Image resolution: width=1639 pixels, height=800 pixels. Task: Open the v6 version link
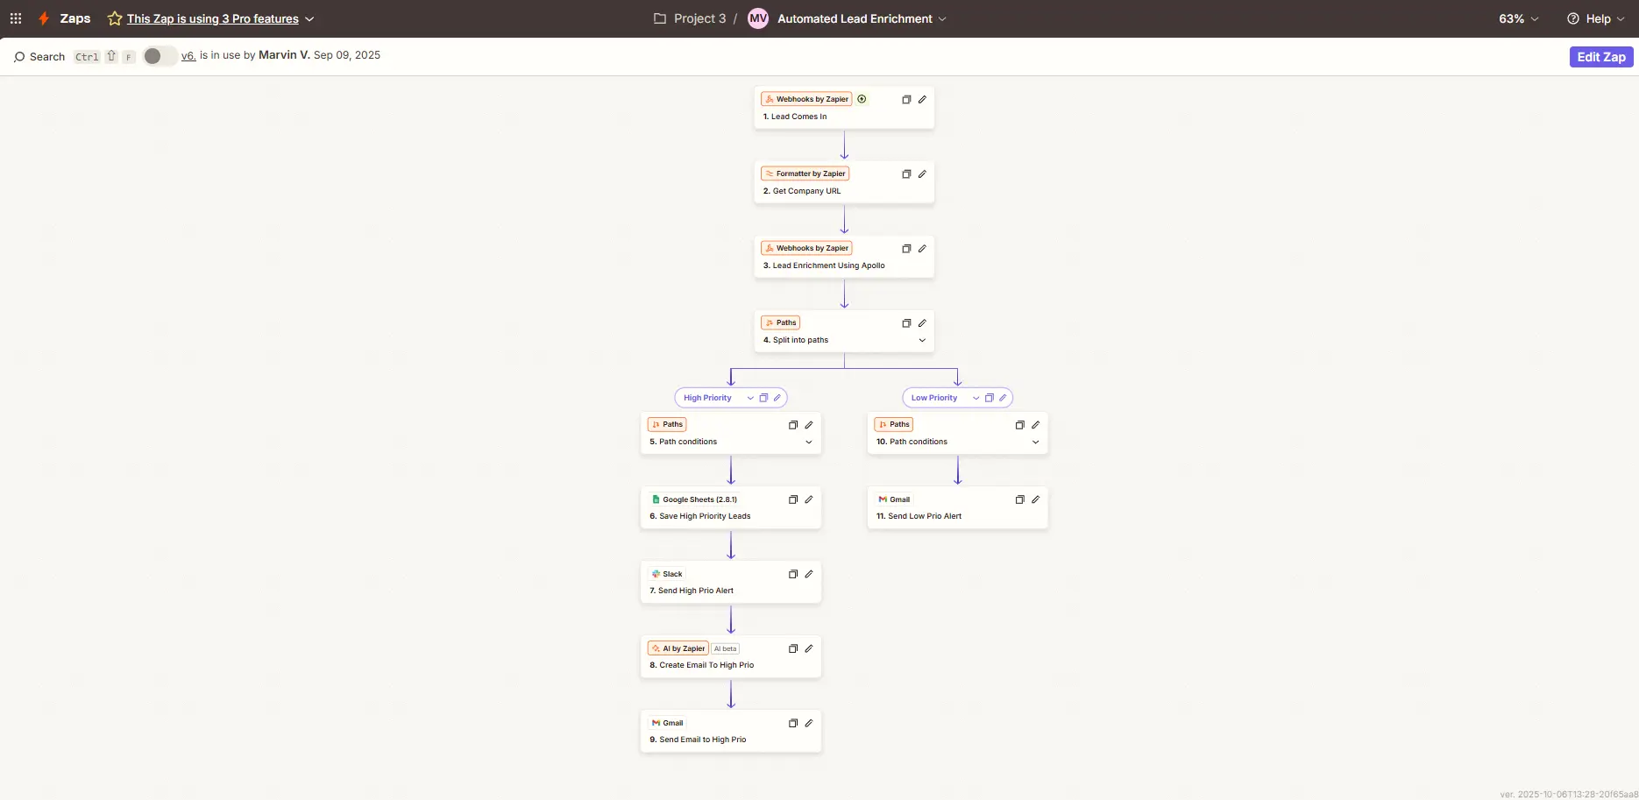[x=188, y=55]
